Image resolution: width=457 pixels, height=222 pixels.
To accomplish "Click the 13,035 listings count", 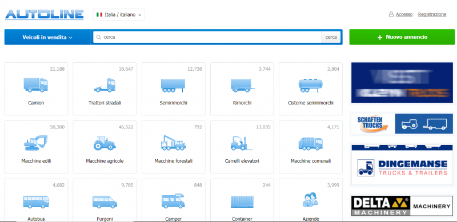I will tap(263, 127).
